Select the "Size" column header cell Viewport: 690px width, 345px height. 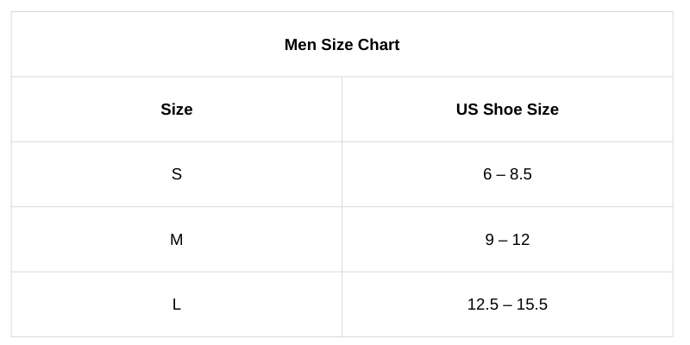pos(176,110)
